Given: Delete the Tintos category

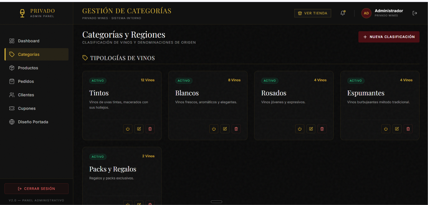Looking at the screenshot, I should (x=150, y=129).
